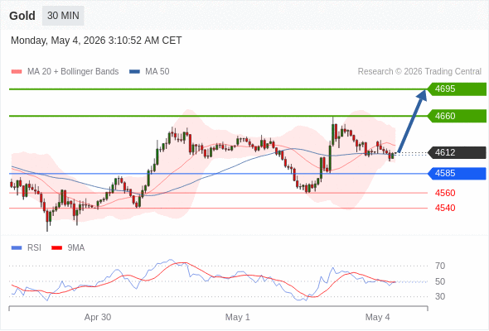Click the RSI 70 level label
489x331 pixels.
coord(440,266)
